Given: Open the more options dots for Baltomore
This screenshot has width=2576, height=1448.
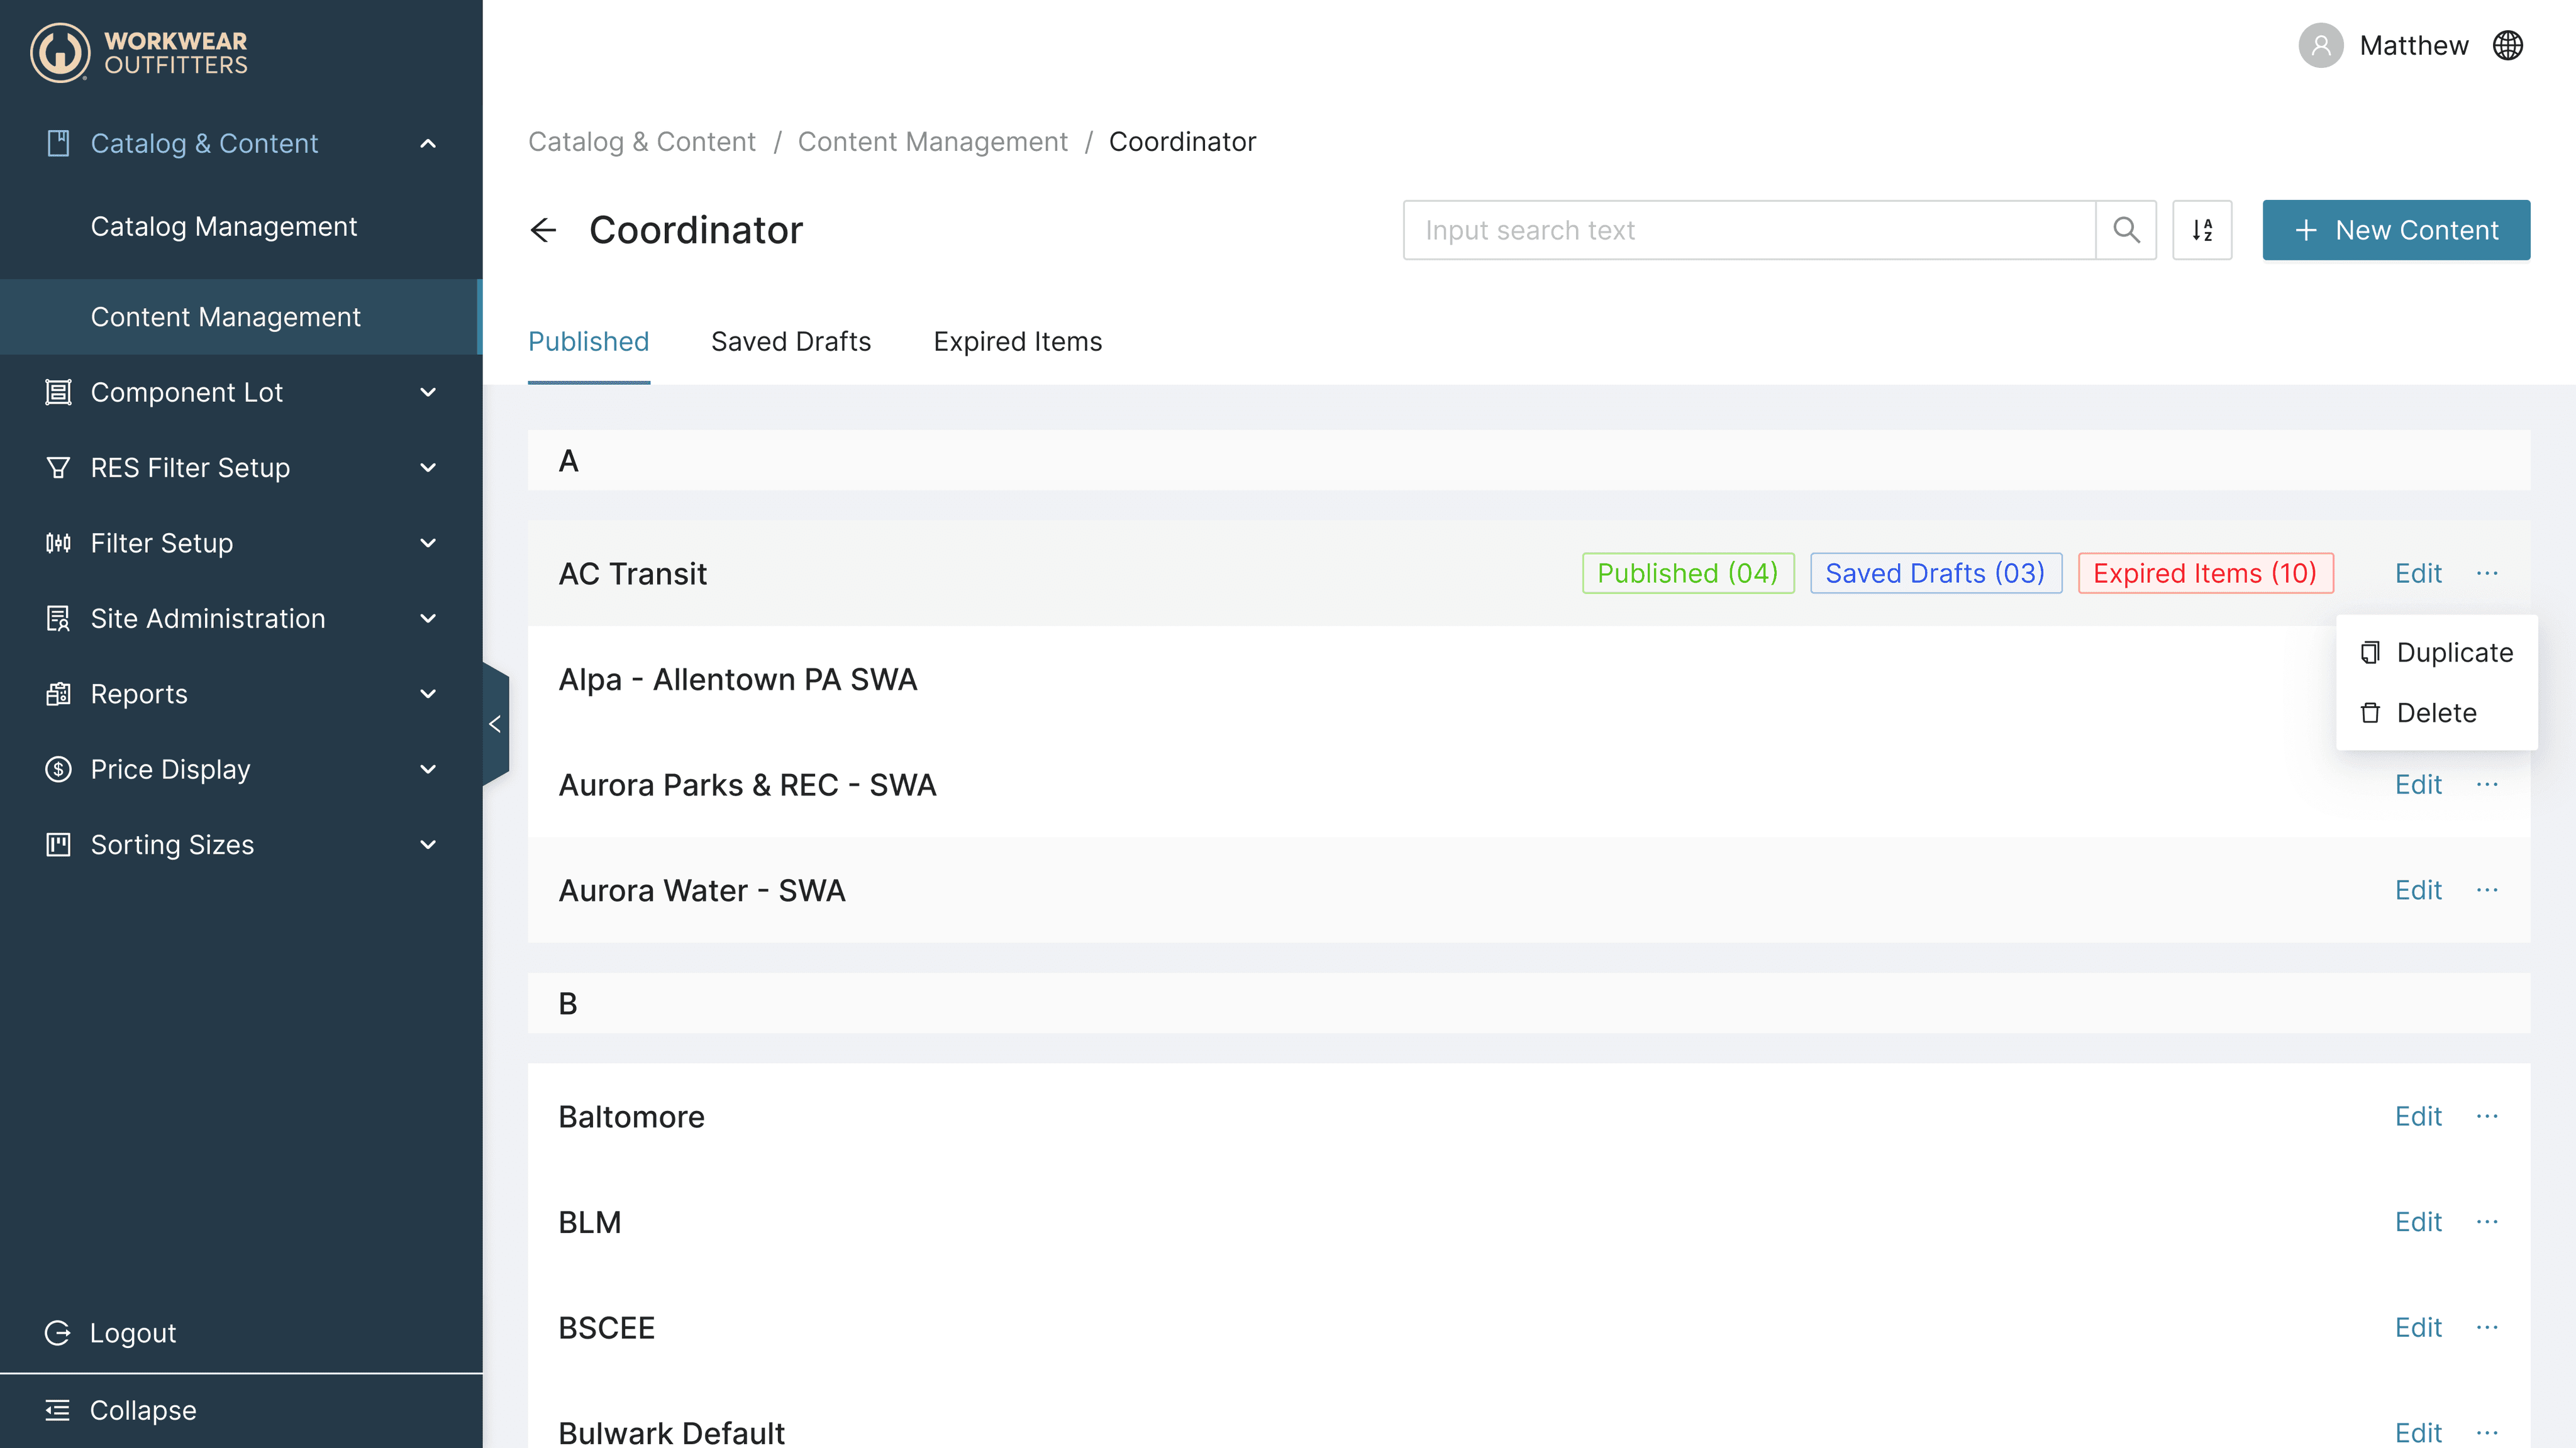Looking at the screenshot, I should click(2487, 1116).
